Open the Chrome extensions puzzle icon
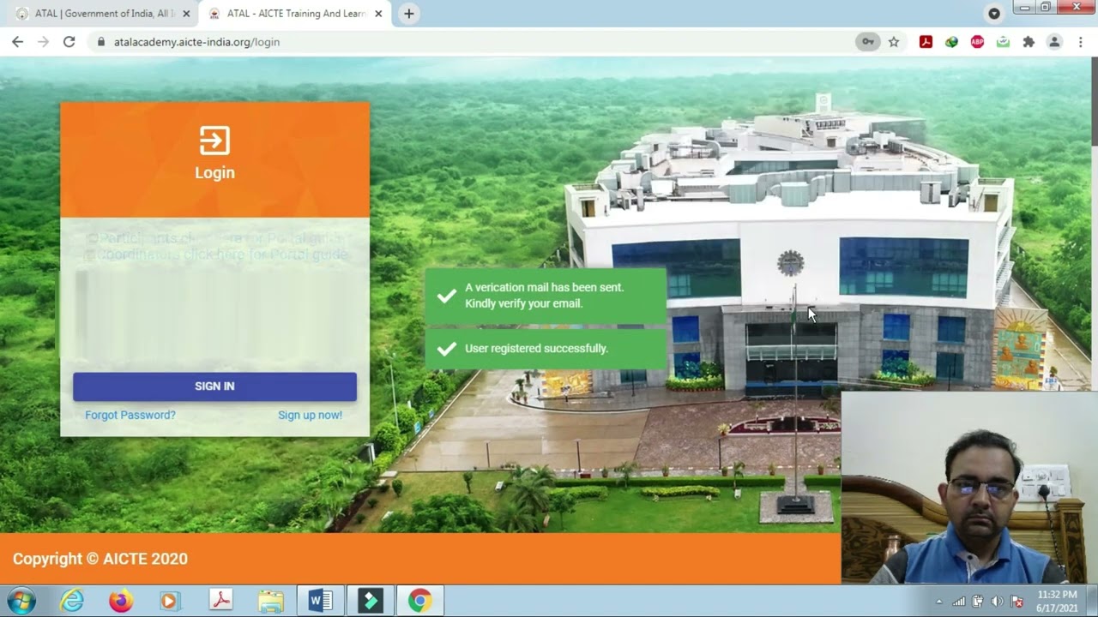This screenshot has width=1098, height=617. 1029,41
